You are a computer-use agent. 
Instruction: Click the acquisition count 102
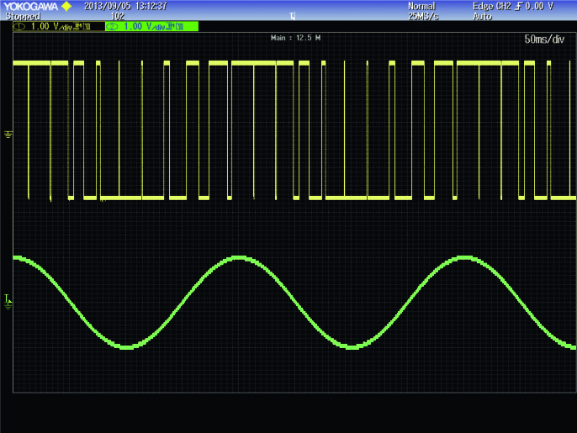118,17
